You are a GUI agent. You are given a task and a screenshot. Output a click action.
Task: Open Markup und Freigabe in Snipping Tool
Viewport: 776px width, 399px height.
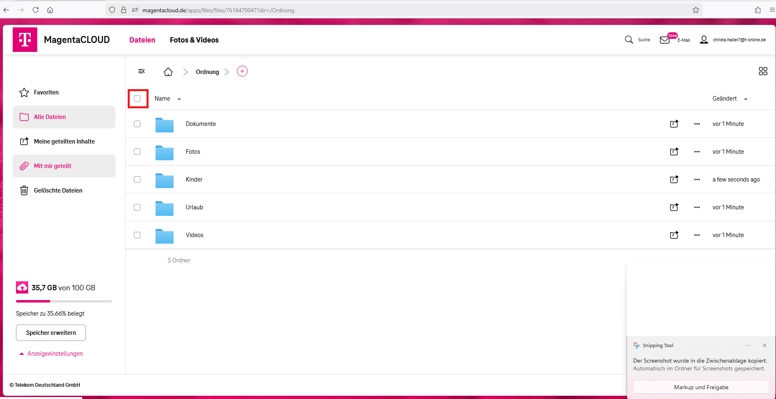pos(701,387)
